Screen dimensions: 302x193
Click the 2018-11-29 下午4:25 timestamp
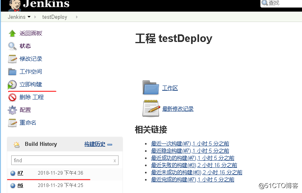[x=60, y=185]
